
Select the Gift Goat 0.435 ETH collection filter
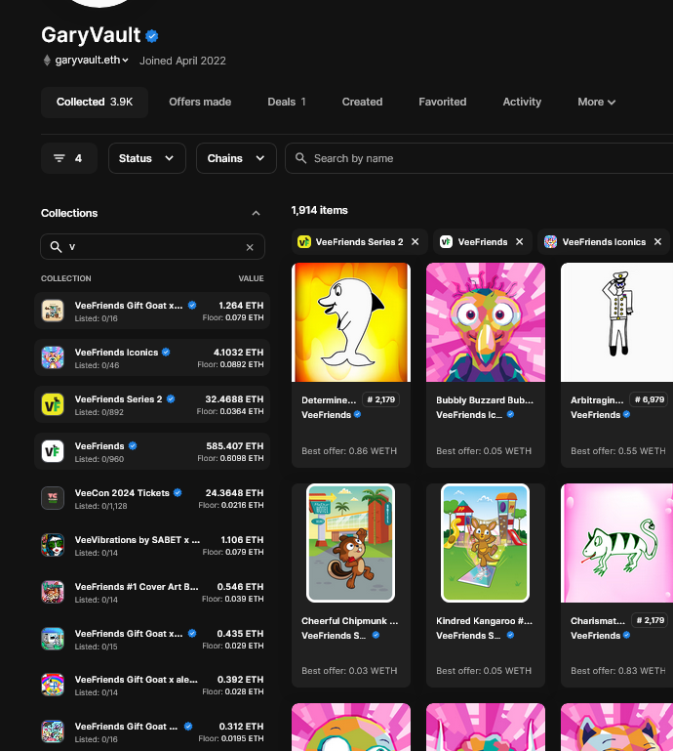(152, 639)
